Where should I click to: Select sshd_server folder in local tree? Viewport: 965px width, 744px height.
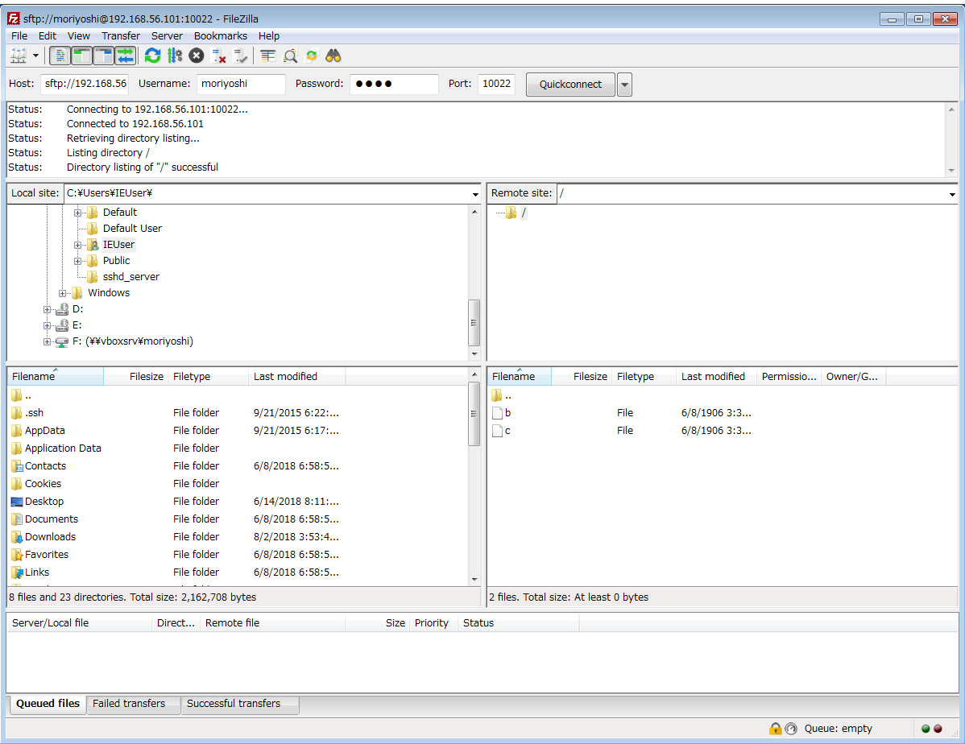click(x=130, y=277)
